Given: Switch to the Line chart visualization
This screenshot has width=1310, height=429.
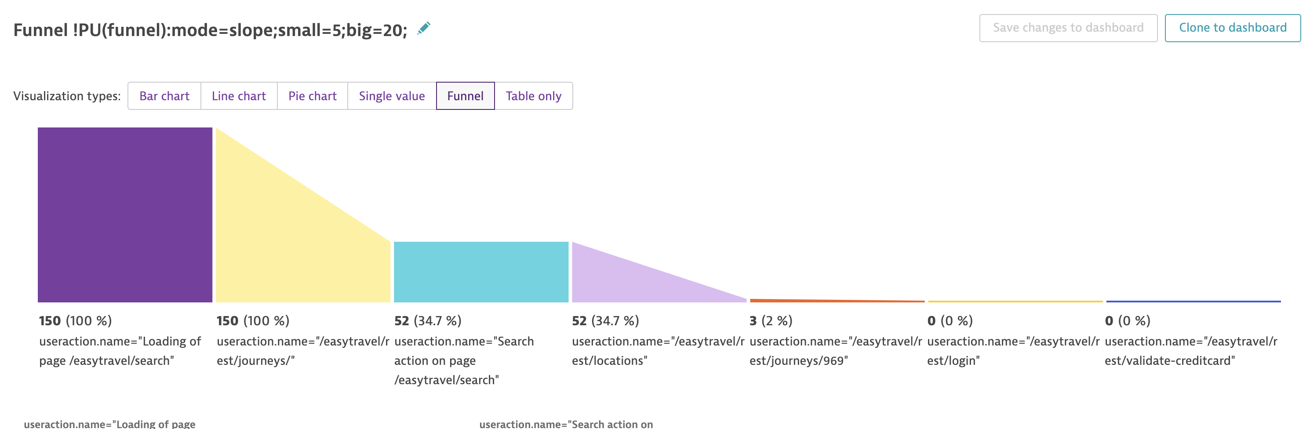Looking at the screenshot, I should click(x=239, y=95).
